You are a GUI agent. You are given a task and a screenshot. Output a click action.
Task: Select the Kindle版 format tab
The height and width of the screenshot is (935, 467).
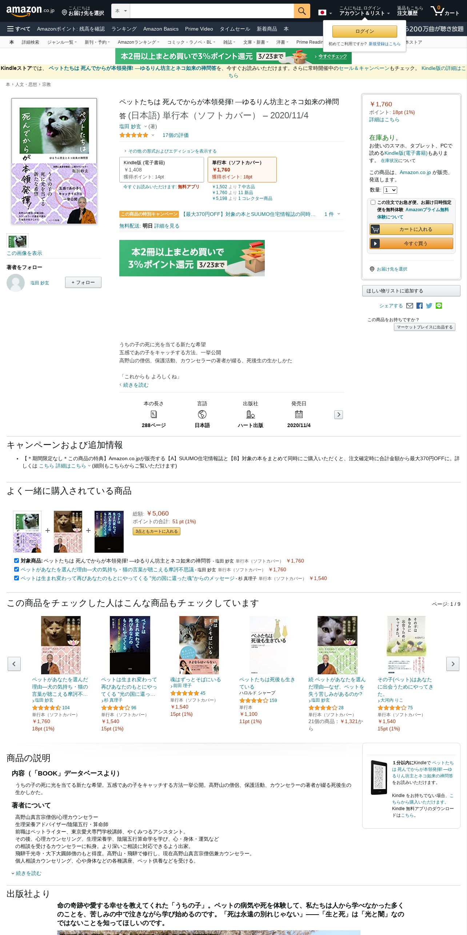click(161, 170)
